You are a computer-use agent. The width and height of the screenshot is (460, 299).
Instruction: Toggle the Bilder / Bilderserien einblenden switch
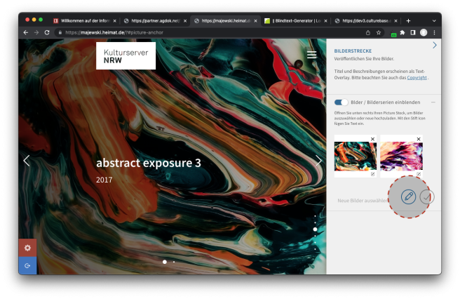(341, 102)
